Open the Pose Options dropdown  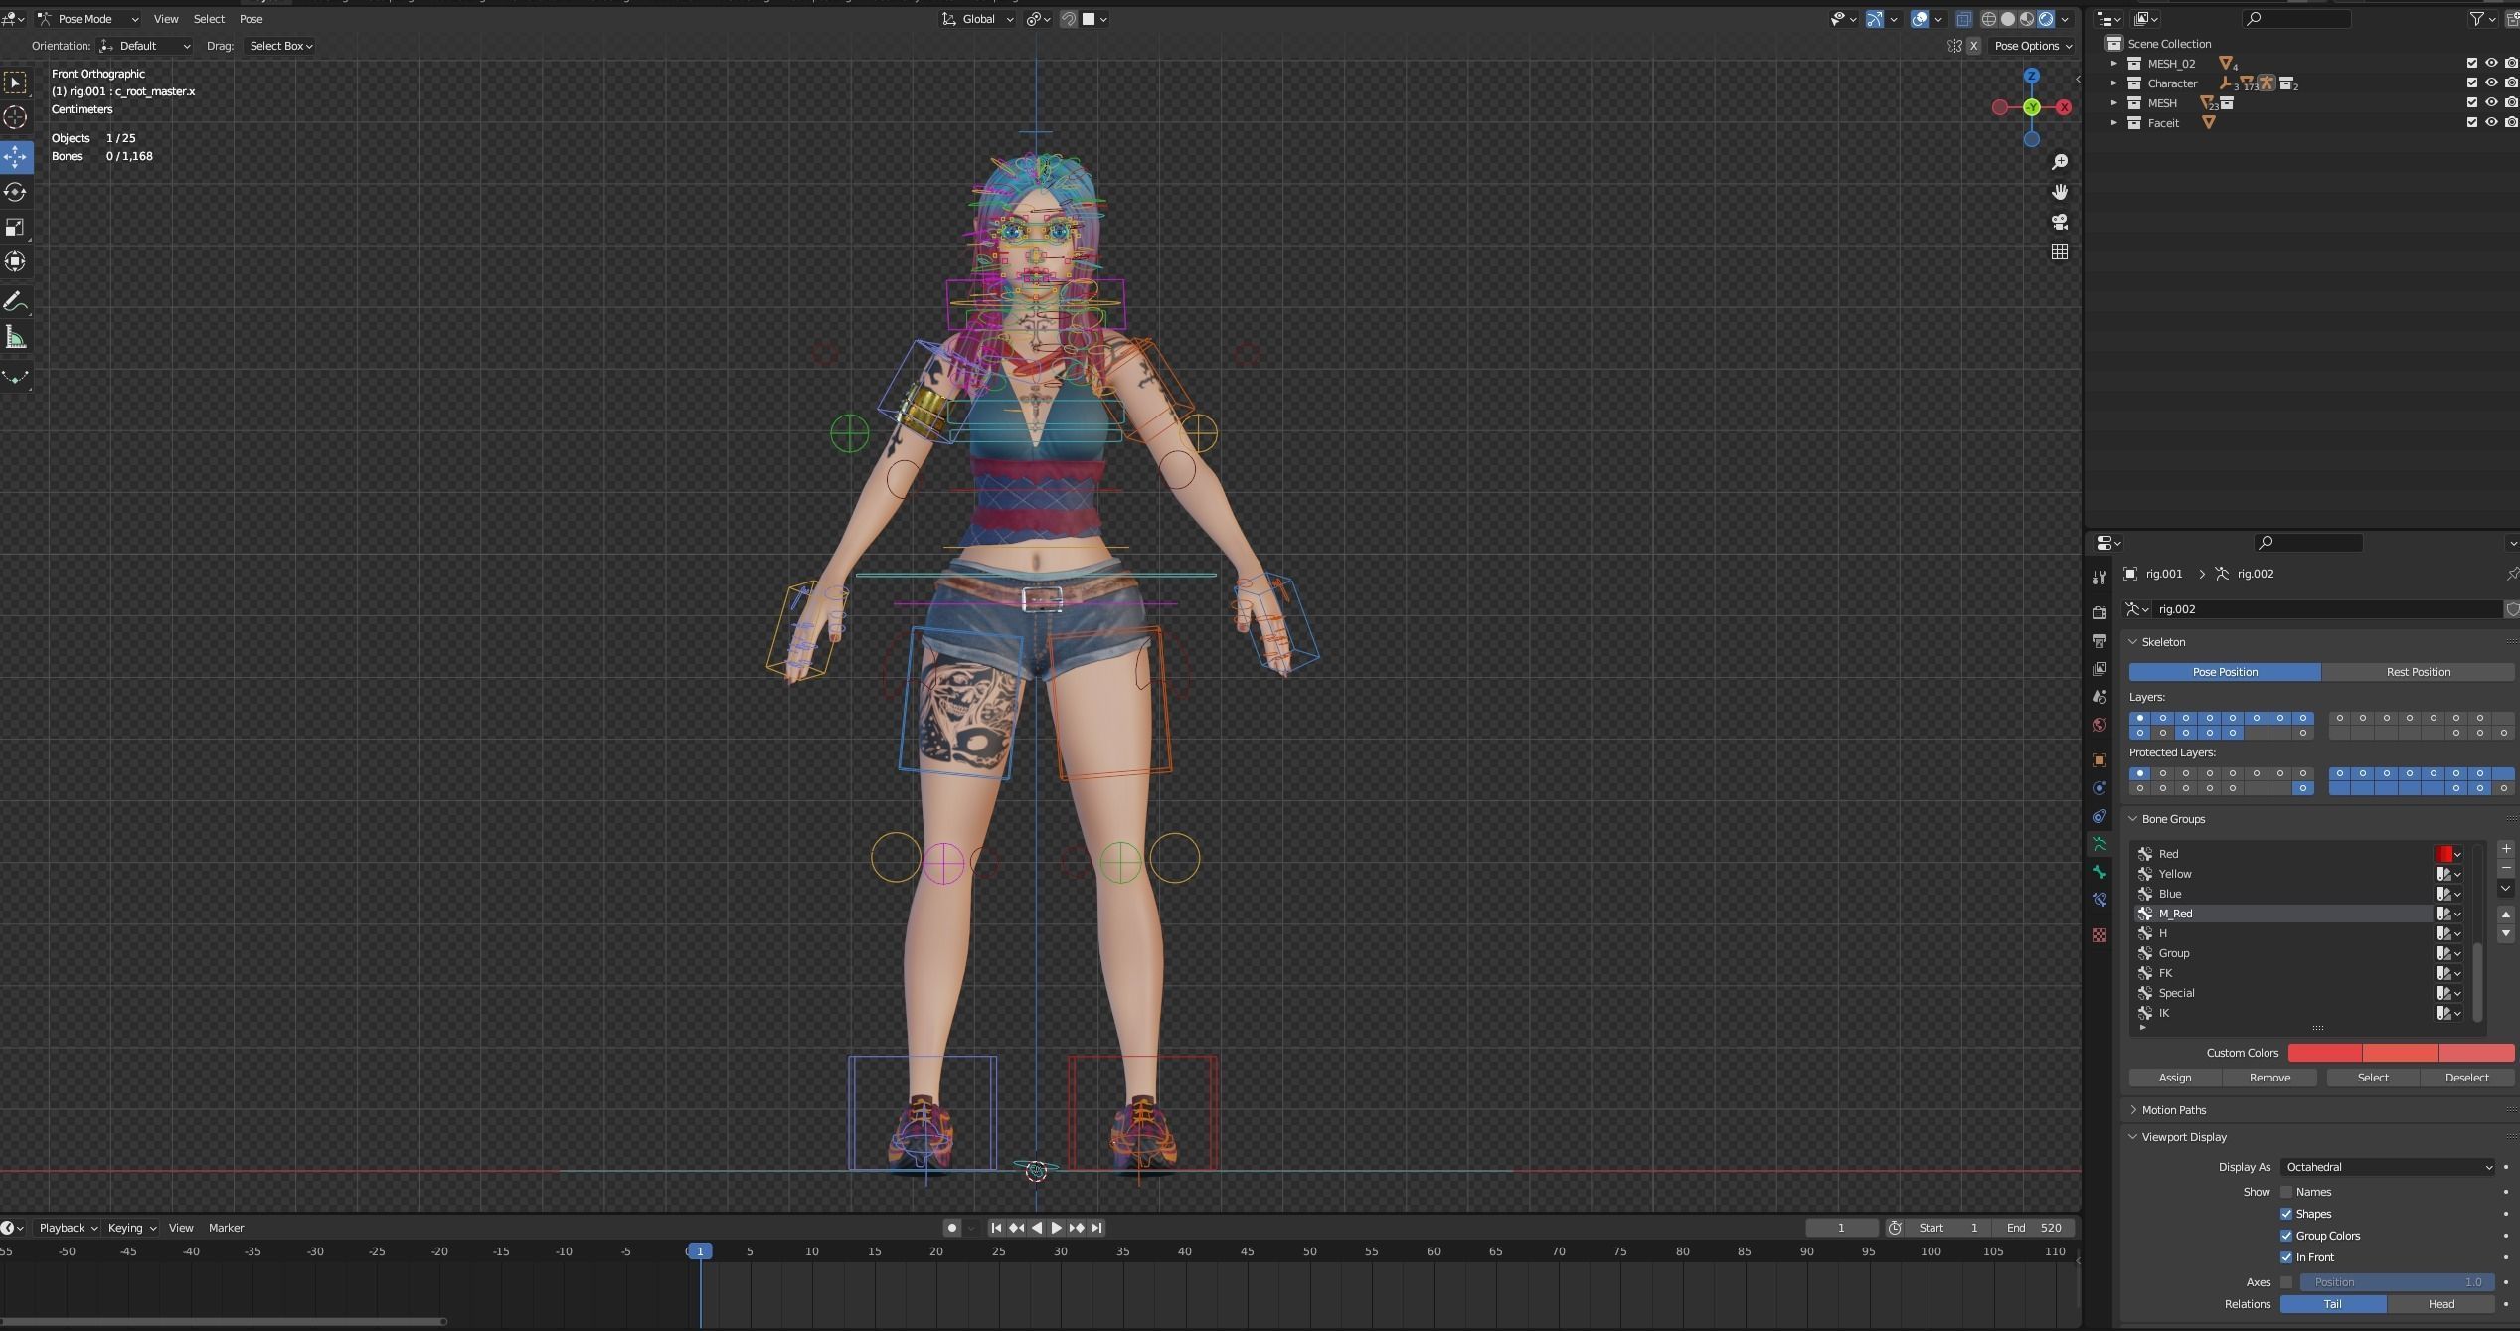[2033, 46]
